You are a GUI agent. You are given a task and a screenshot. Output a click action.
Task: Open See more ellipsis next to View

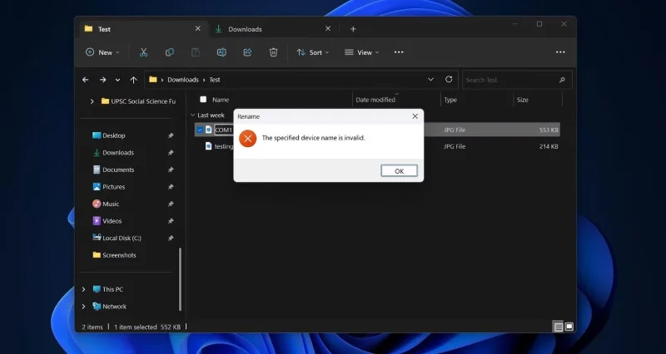[x=399, y=52]
